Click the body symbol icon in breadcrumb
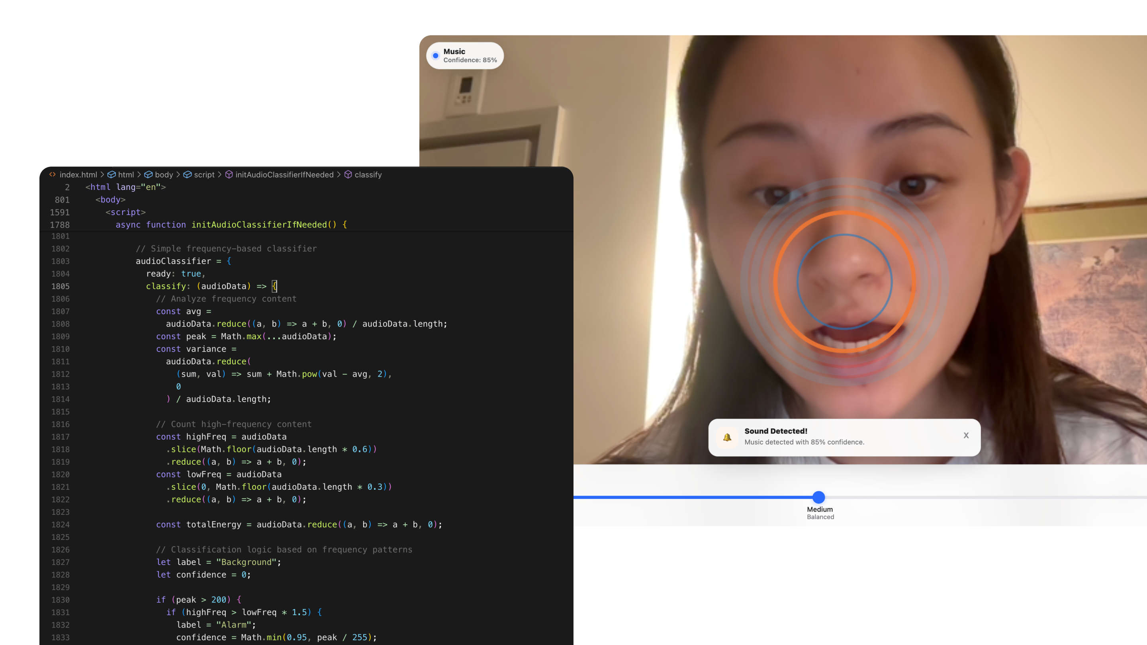 [x=149, y=174]
